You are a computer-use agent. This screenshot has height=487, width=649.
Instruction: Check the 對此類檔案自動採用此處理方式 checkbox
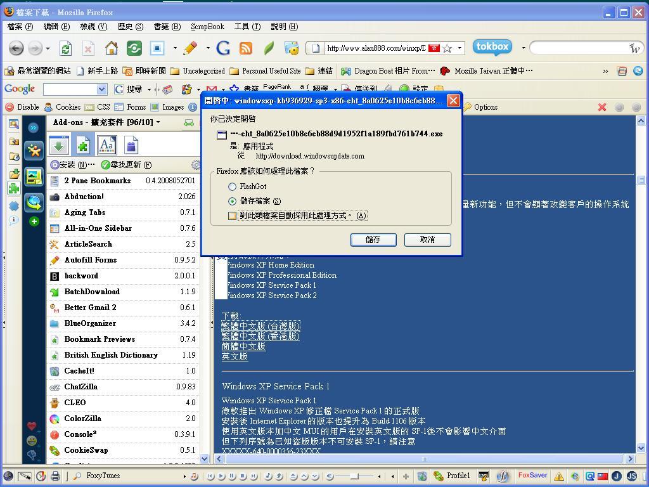[233, 216]
